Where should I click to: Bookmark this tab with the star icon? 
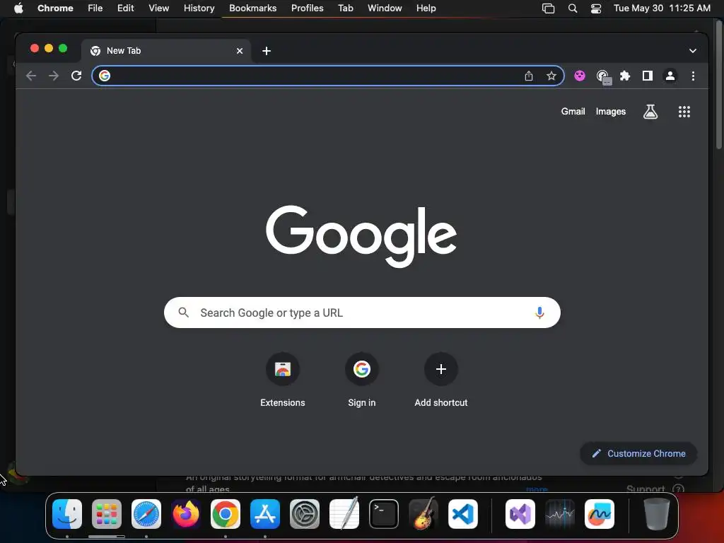click(x=551, y=76)
